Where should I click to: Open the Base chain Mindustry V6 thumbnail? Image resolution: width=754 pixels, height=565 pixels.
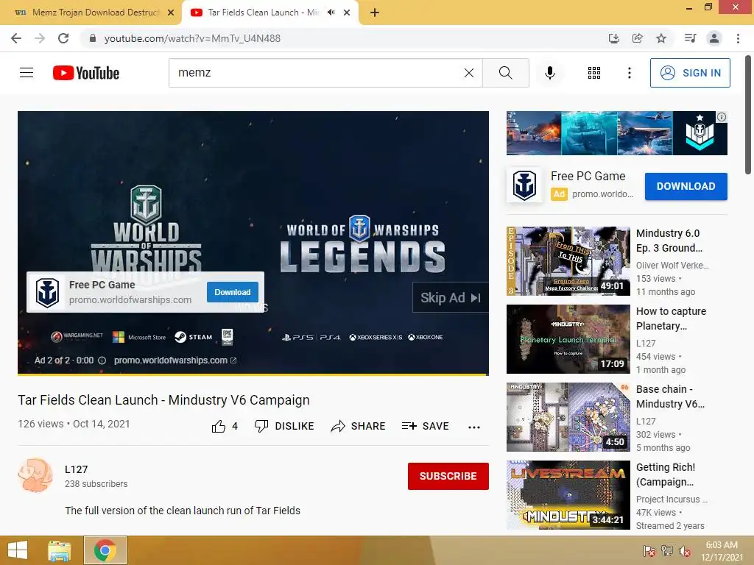pos(568,417)
